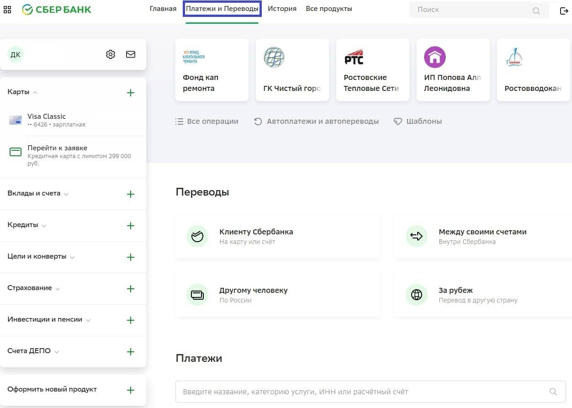
Task: Open the apps grid icon beside Сбербанк logo
Action: [7, 10]
